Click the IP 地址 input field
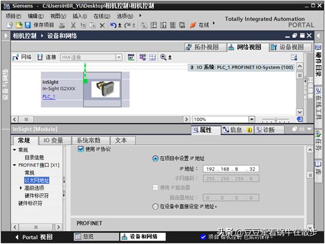 pyautogui.click(x=231, y=169)
